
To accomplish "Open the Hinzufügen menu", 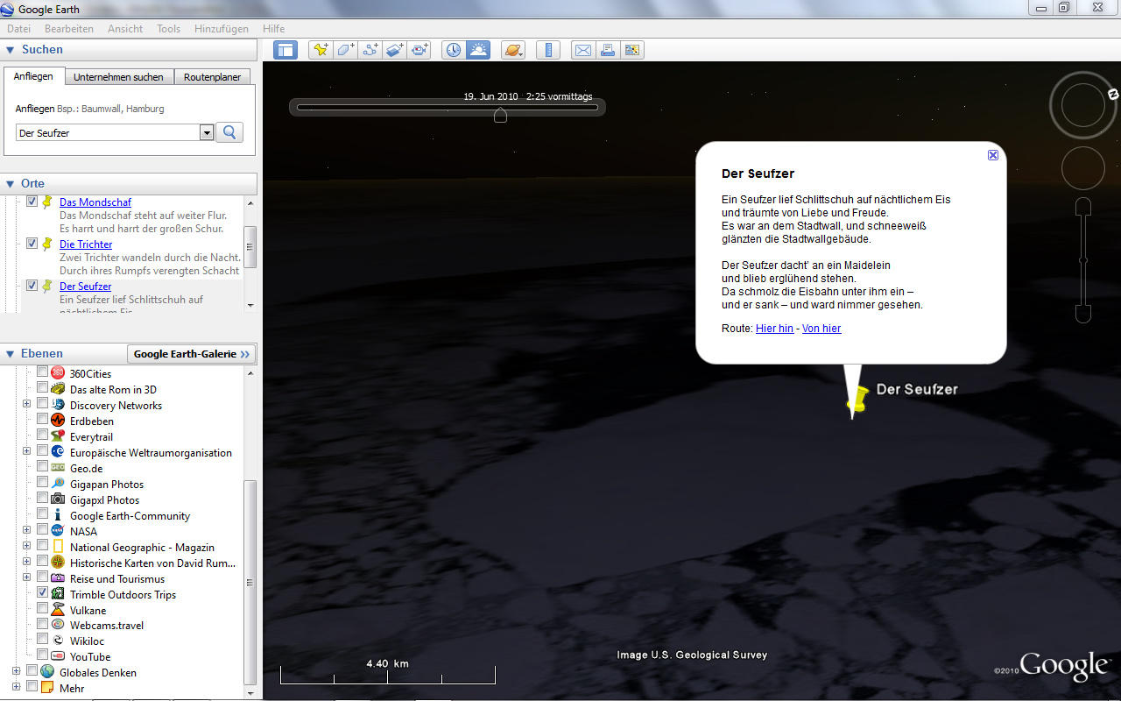I will (x=221, y=29).
